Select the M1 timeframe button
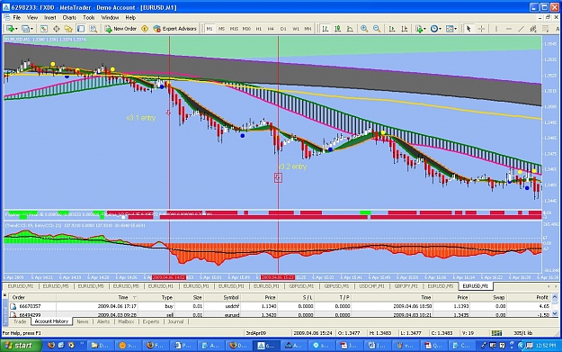 coord(210,29)
